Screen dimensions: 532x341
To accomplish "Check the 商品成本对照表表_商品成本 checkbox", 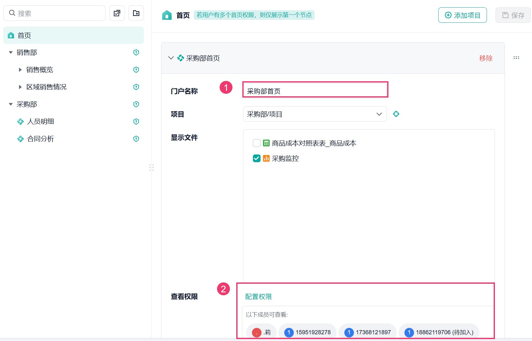I will click(257, 143).
